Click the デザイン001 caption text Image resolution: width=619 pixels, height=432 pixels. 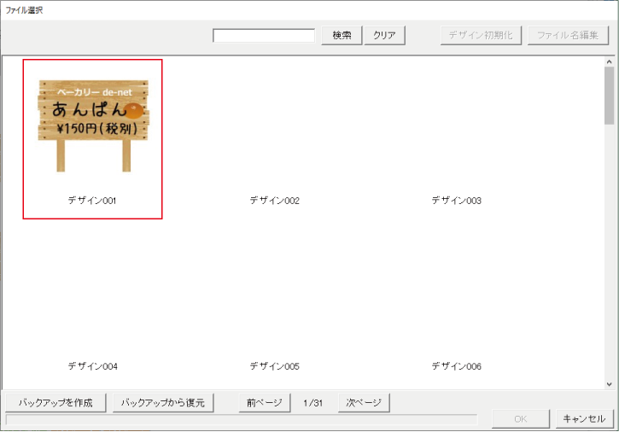(92, 201)
